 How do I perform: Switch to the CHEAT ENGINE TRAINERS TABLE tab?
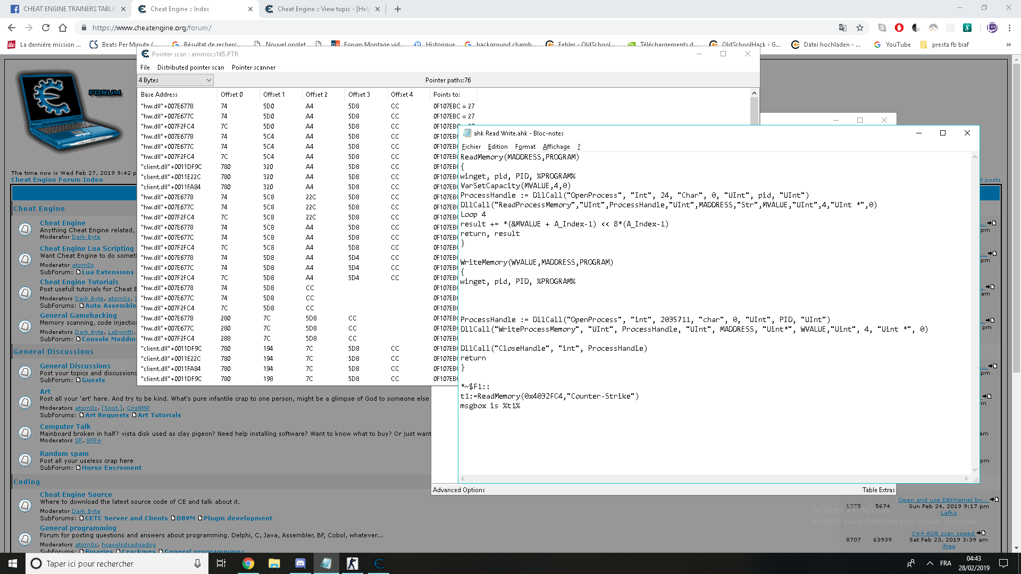click(x=69, y=9)
